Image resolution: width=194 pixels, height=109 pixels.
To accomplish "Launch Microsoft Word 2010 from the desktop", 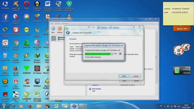I will click(48, 6).
